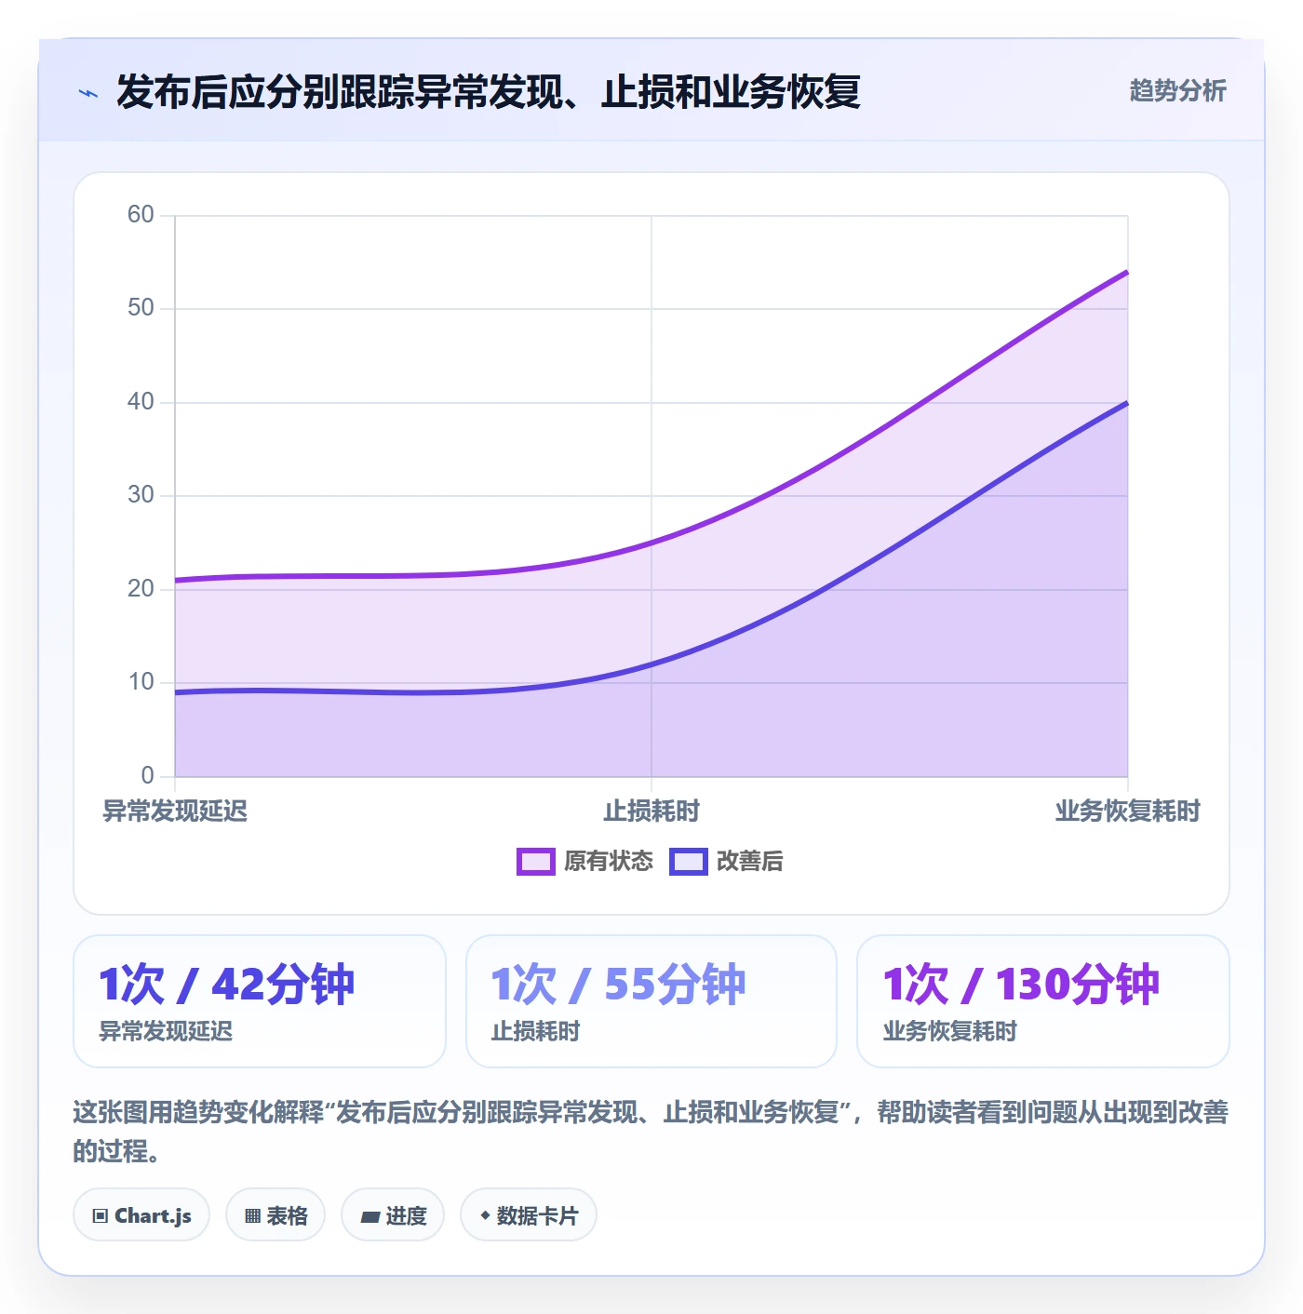
Task: Open the 1次 / 55分钟 data card
Action: pyautogui.click(x=651, y=1001)
